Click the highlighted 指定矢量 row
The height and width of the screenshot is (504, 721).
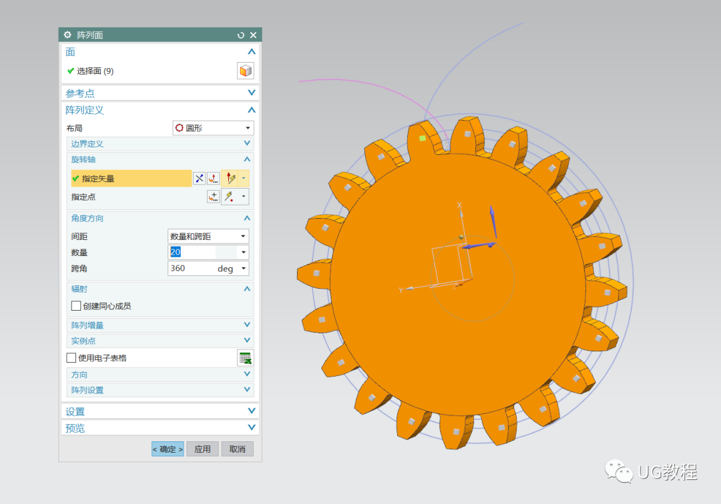(x=131, y=178)
